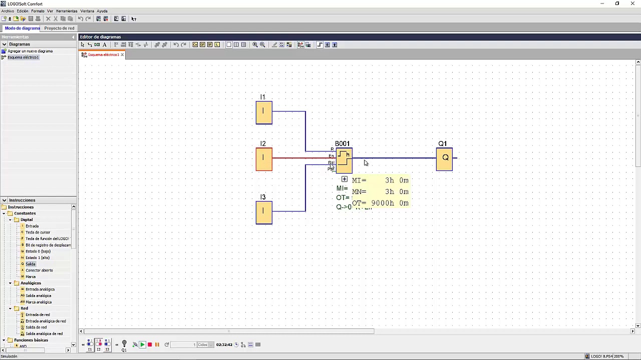Open the Ayuda menu
This screenshot has width=641, height=360.
pyautogui.click(x=102, y=11)
